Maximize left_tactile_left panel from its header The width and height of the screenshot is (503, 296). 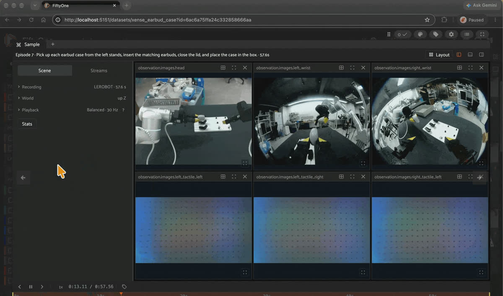pyautogui.click(x=234, y=177)
